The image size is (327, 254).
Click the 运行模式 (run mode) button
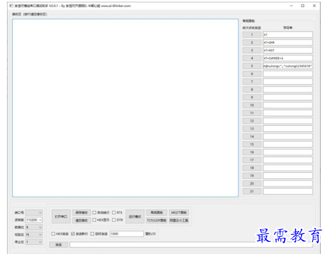(135, 216)
